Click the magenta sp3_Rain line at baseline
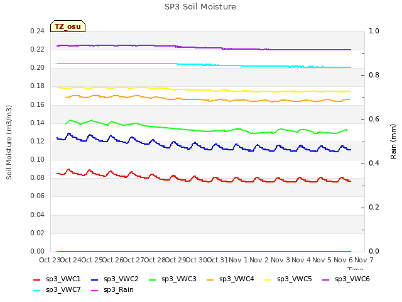 [204, 252]
